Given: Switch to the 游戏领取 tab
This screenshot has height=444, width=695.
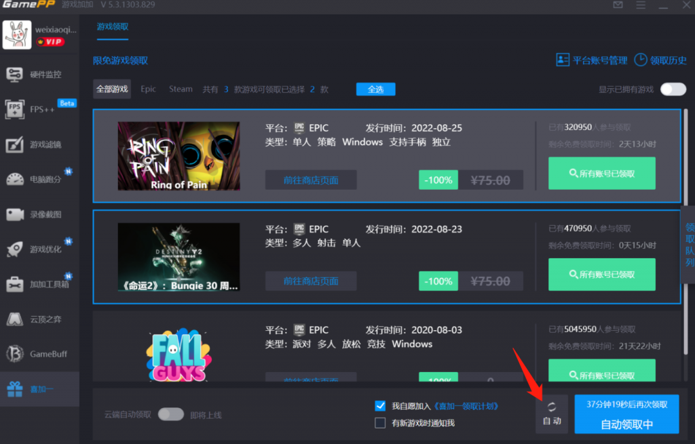Looking at the screenshot, I should (x=113, y=26).
